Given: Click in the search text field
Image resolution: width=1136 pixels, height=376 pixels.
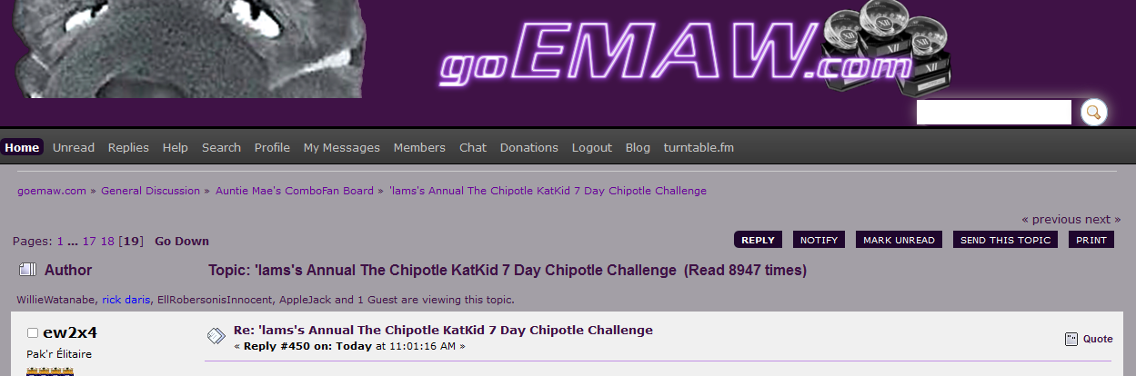Looking at the screenshot, I should click(x=994, y=113).
